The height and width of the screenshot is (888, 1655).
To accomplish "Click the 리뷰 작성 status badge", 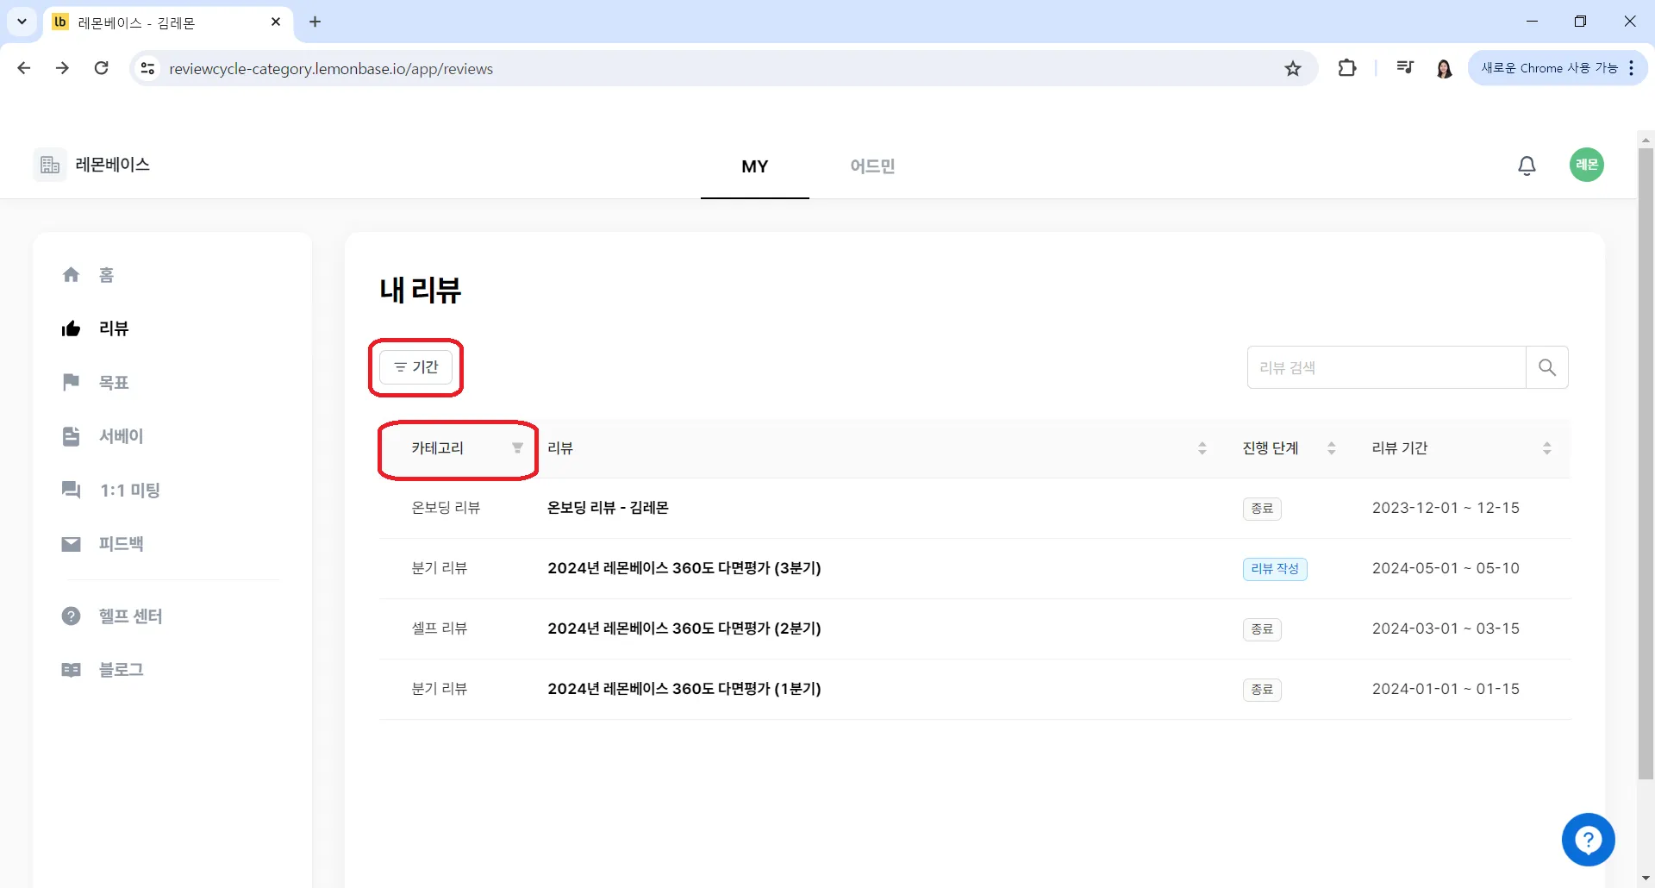I will click(1275, 569).
